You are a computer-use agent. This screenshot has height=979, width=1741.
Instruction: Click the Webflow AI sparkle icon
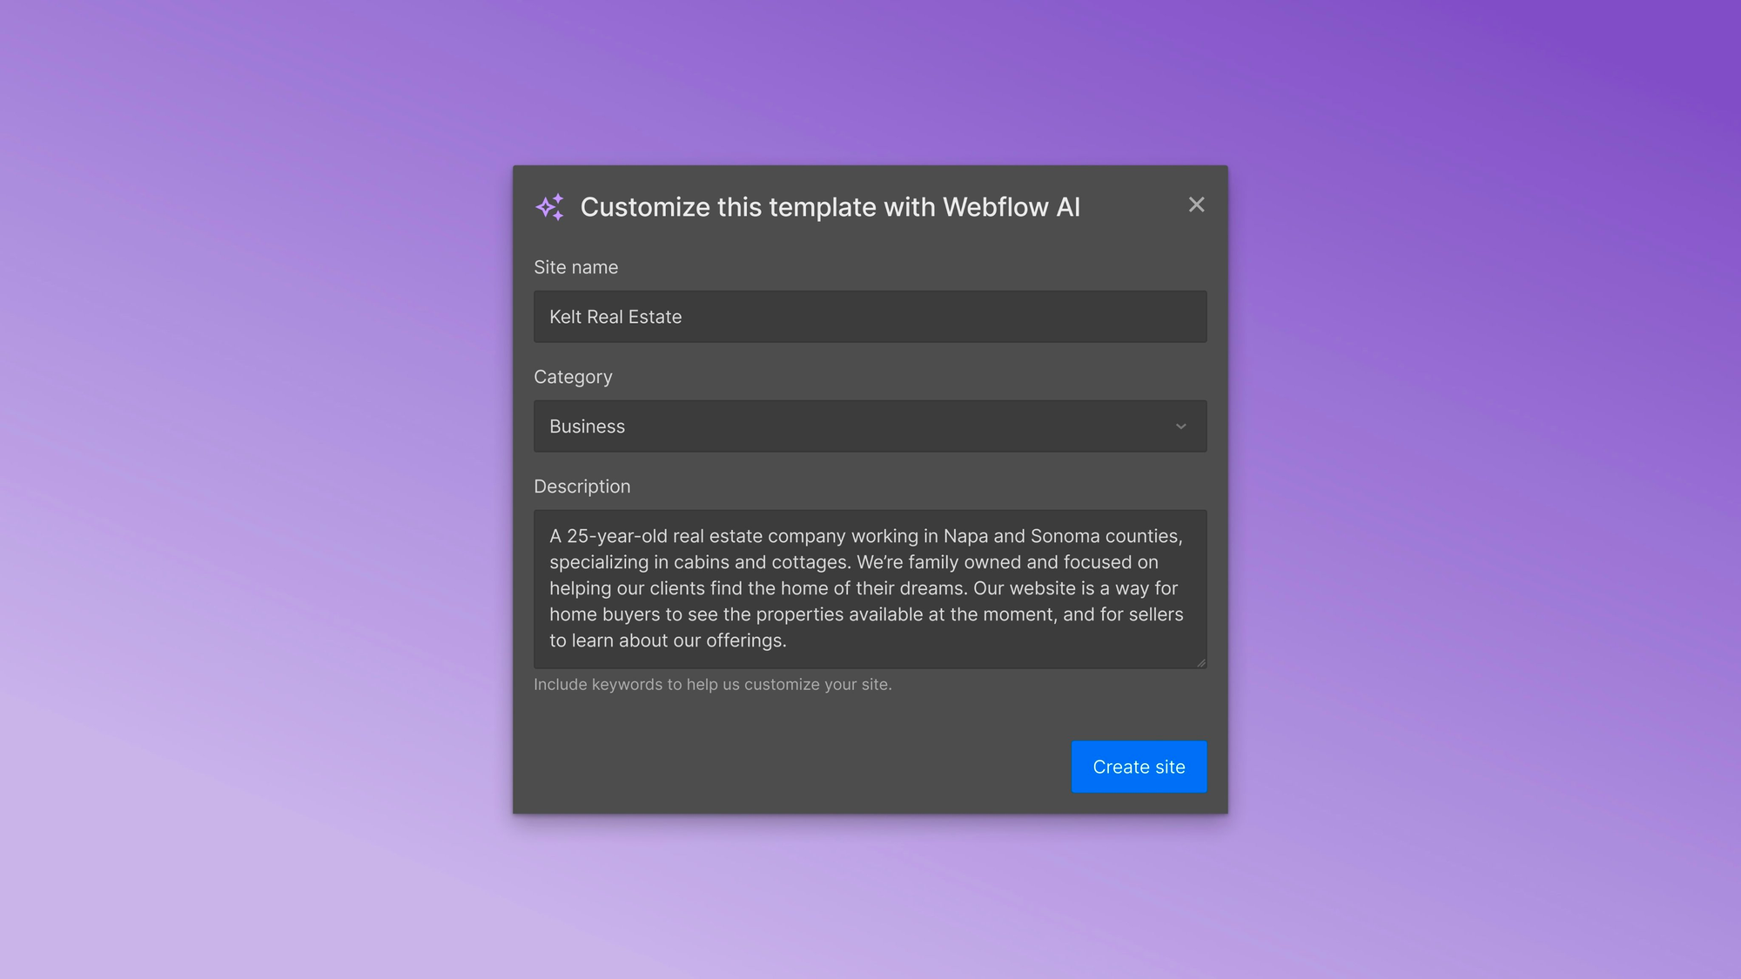(550, 207)
